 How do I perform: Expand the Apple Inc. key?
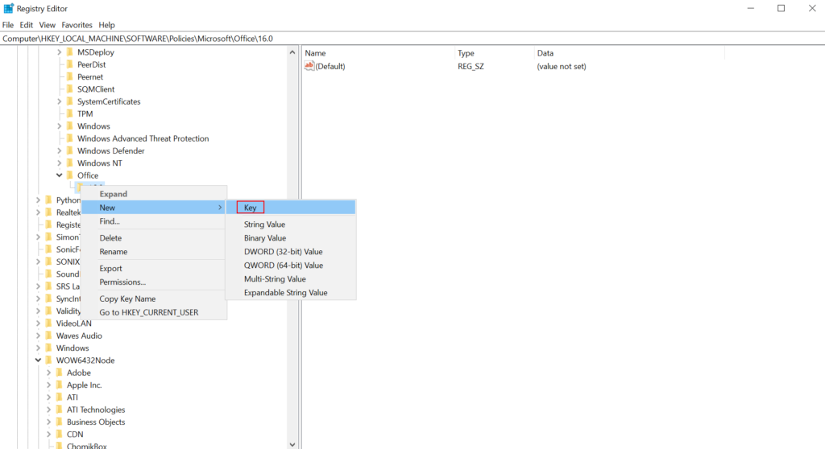pyautogui.click(x=48, y=385)
